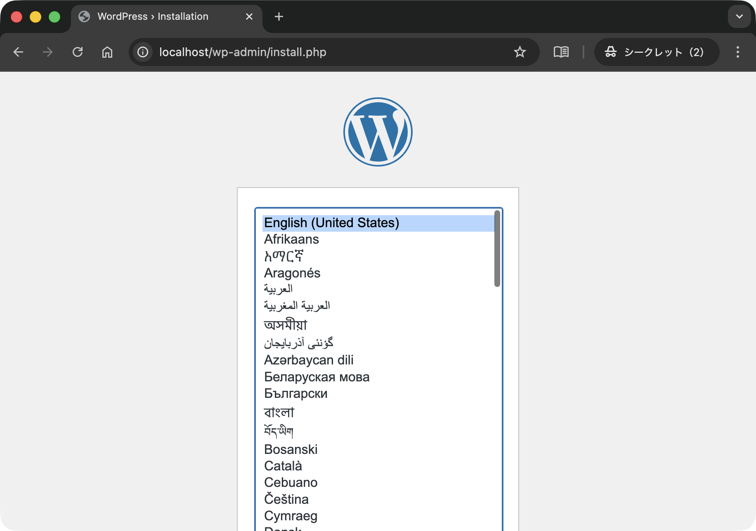Open a new browser tab
The width and height of the screenshot is (756, 531).
pos(279,16)
